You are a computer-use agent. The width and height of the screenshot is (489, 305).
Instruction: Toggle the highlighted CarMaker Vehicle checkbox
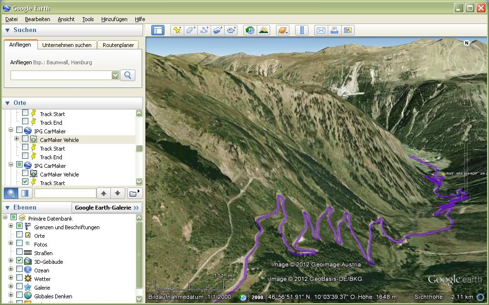(x=25, y=139)
